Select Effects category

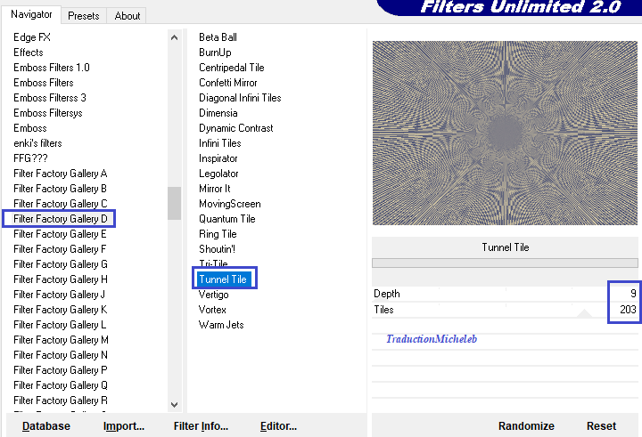(29, 53)
